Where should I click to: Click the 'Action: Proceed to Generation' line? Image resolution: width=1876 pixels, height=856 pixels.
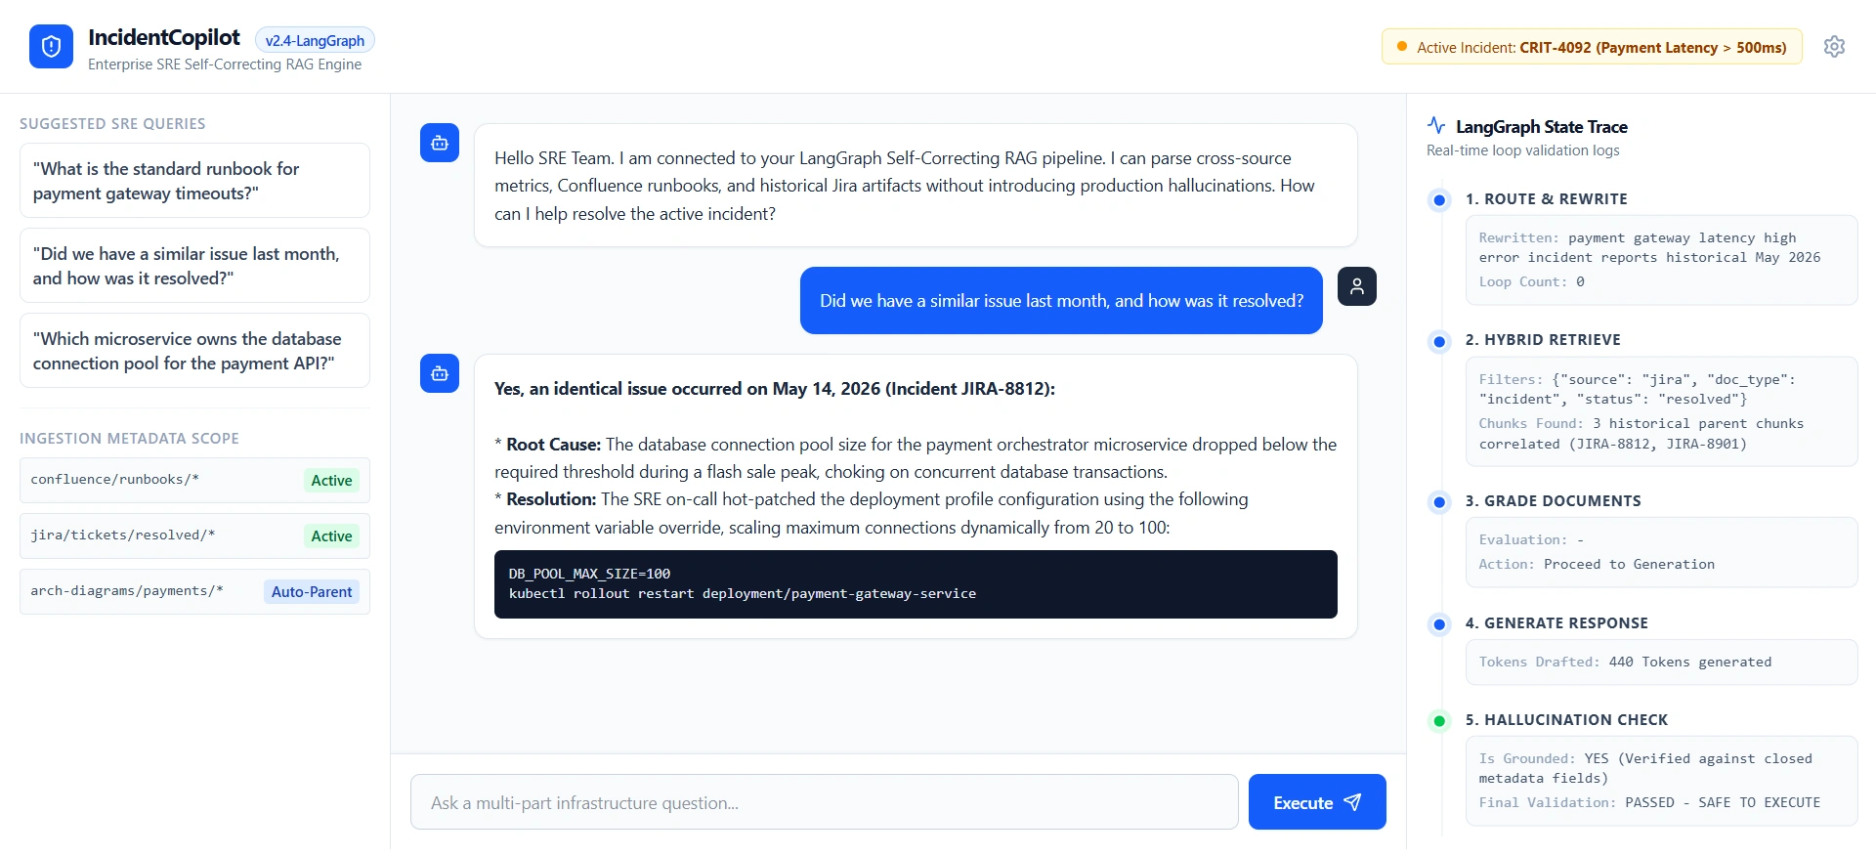[x=1597, y=564]
